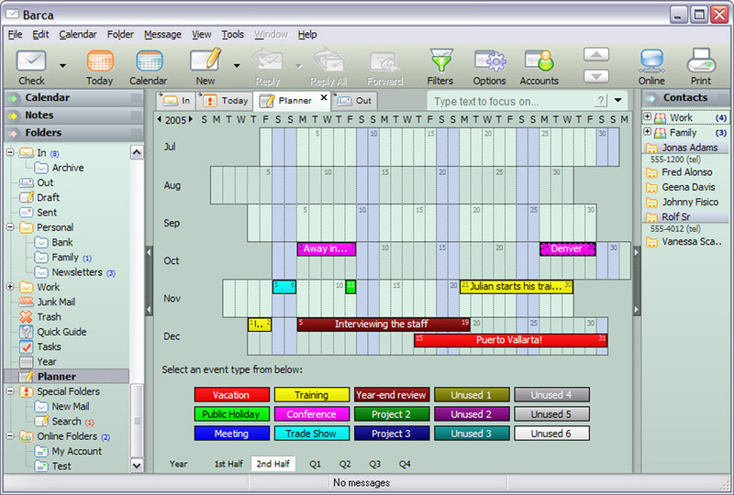This screenshot has height=495, width=734.
Task: Open the New button dropdown arrow
Action: pyautogui.click(x=237, y=65)
